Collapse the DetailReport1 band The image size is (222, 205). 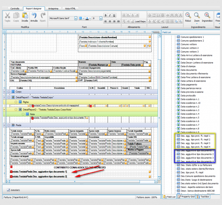[9, 97]
